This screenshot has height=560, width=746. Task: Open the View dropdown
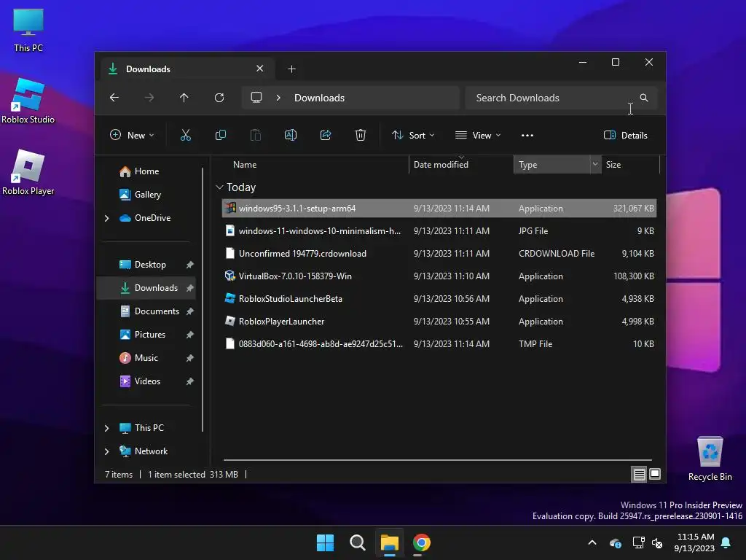(478, 135)
